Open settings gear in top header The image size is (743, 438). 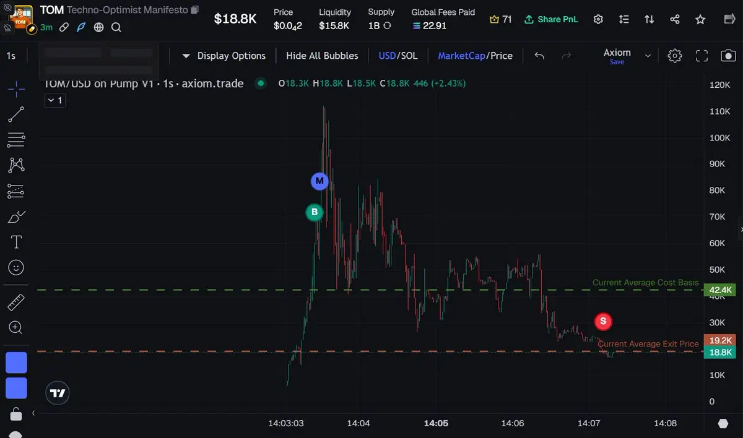598,19
